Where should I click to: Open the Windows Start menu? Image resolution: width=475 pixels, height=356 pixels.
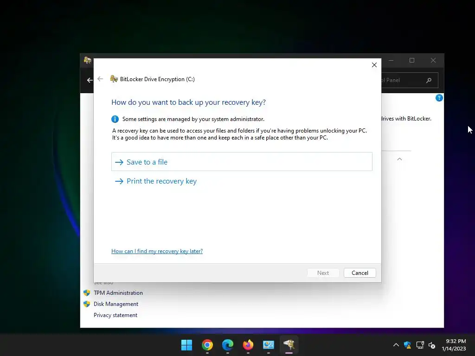point(186,345)
